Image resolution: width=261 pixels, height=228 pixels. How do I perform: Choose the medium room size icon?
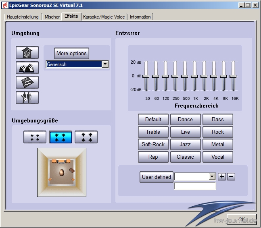coord(61,137)
